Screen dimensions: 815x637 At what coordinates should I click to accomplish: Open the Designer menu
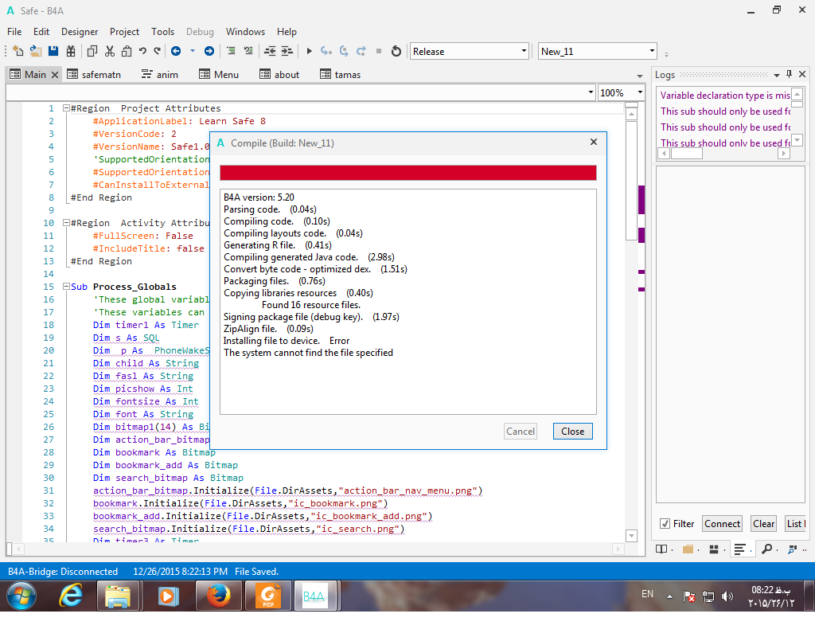80,32
